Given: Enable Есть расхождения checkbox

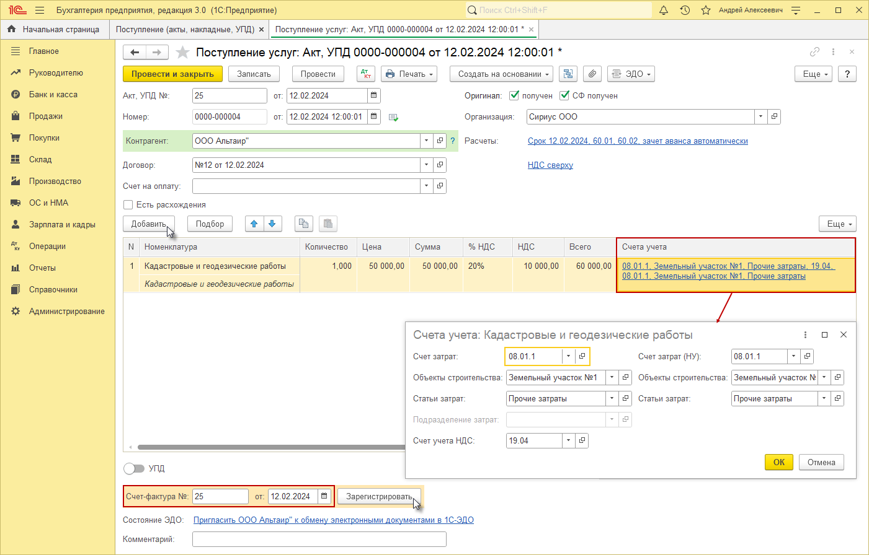Looking at the screenshot, I should [128, 204].
